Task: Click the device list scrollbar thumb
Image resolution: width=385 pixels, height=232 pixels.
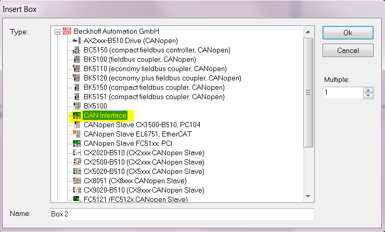Action: (308, 92)
